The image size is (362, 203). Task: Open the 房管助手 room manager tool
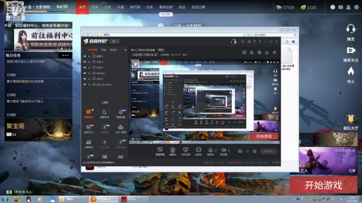tap(105, 114)
